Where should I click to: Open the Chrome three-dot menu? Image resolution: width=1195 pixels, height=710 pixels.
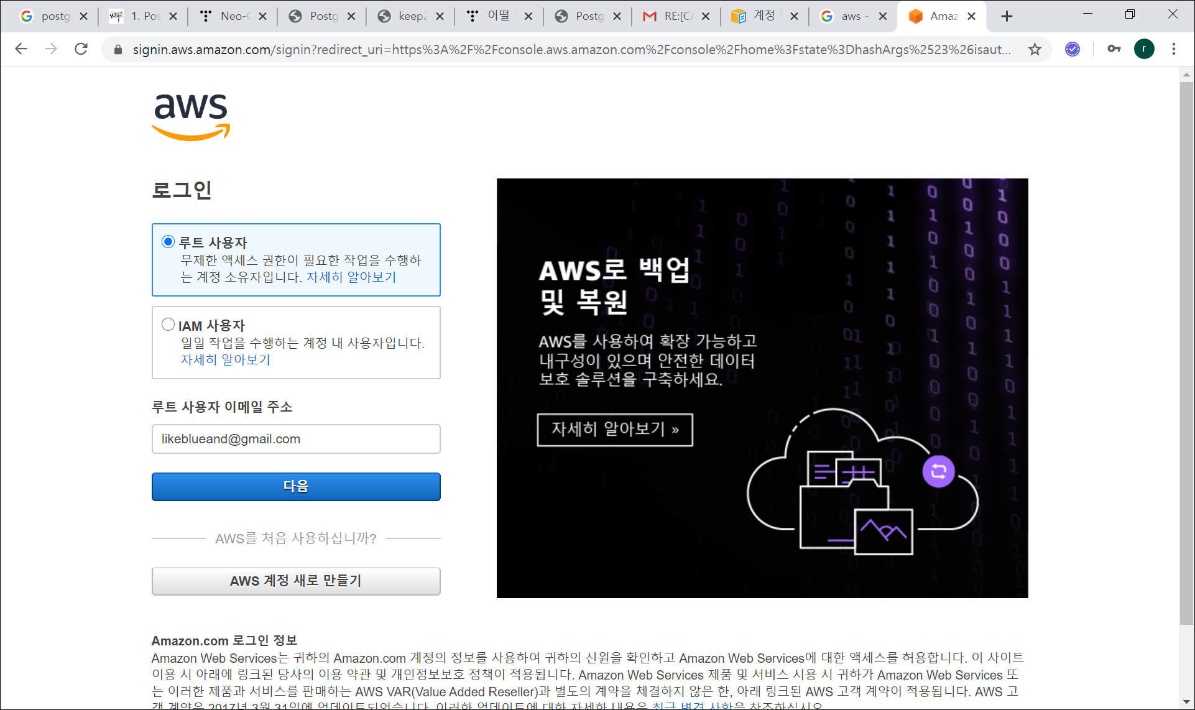1174,49
